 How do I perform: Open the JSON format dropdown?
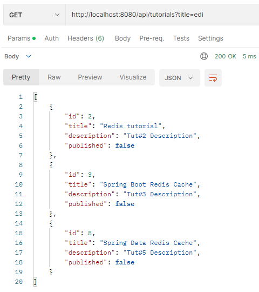pyautogui.click(x=180, y=78)
